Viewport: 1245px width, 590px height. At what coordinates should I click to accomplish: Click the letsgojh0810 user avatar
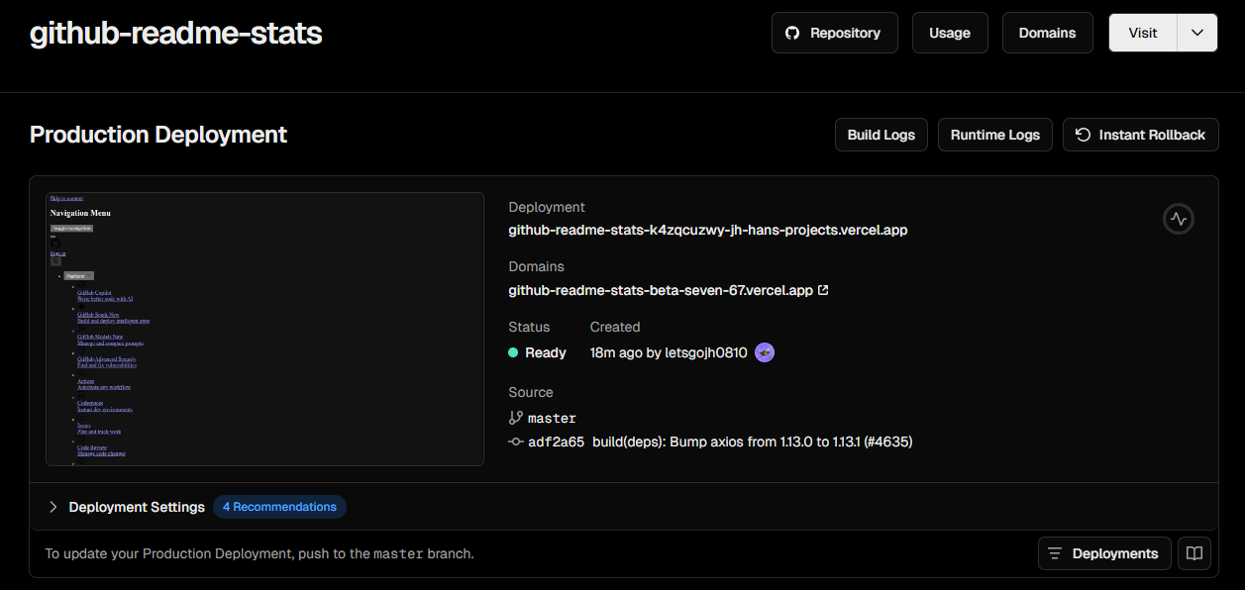pyautogui.click(x=765, y=352)
